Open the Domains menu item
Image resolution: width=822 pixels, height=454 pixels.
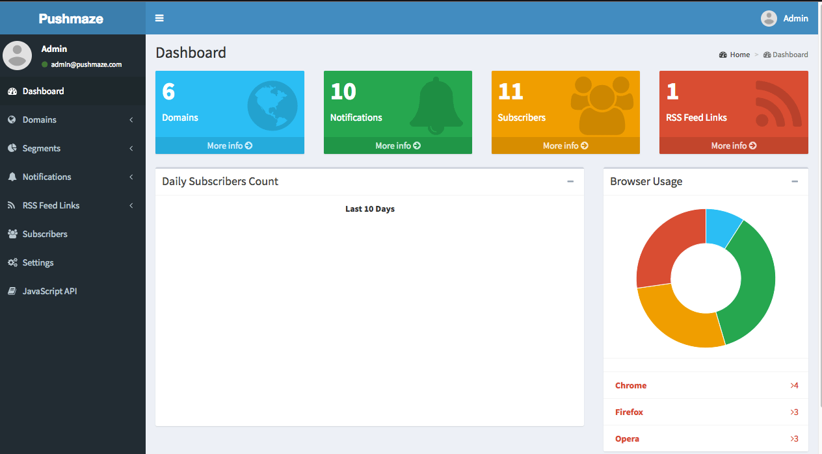(x=73, y=120)
